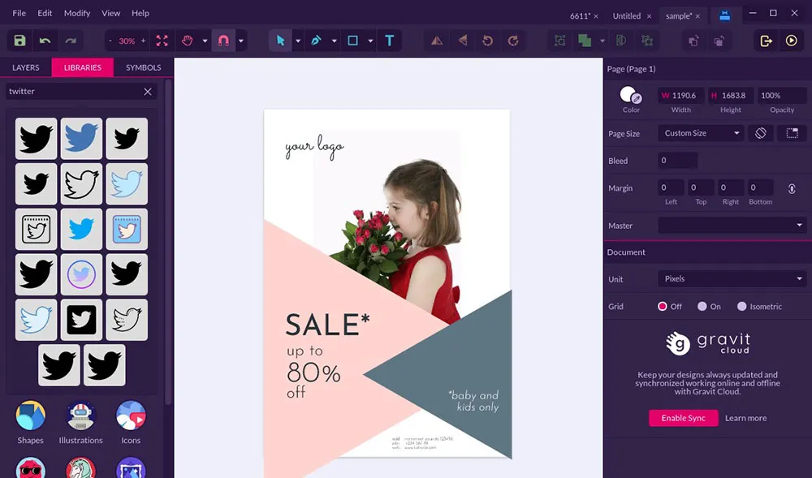Enable the Snapping magnet tool
This screenshot has width=812, height=478.
223,41
